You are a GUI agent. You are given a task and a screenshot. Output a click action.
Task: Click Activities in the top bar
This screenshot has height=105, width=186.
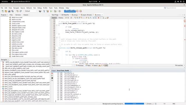pyautogui.click(x=5, y=1)
